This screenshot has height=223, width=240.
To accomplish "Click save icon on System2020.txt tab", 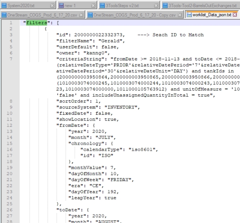I will 4,6.
